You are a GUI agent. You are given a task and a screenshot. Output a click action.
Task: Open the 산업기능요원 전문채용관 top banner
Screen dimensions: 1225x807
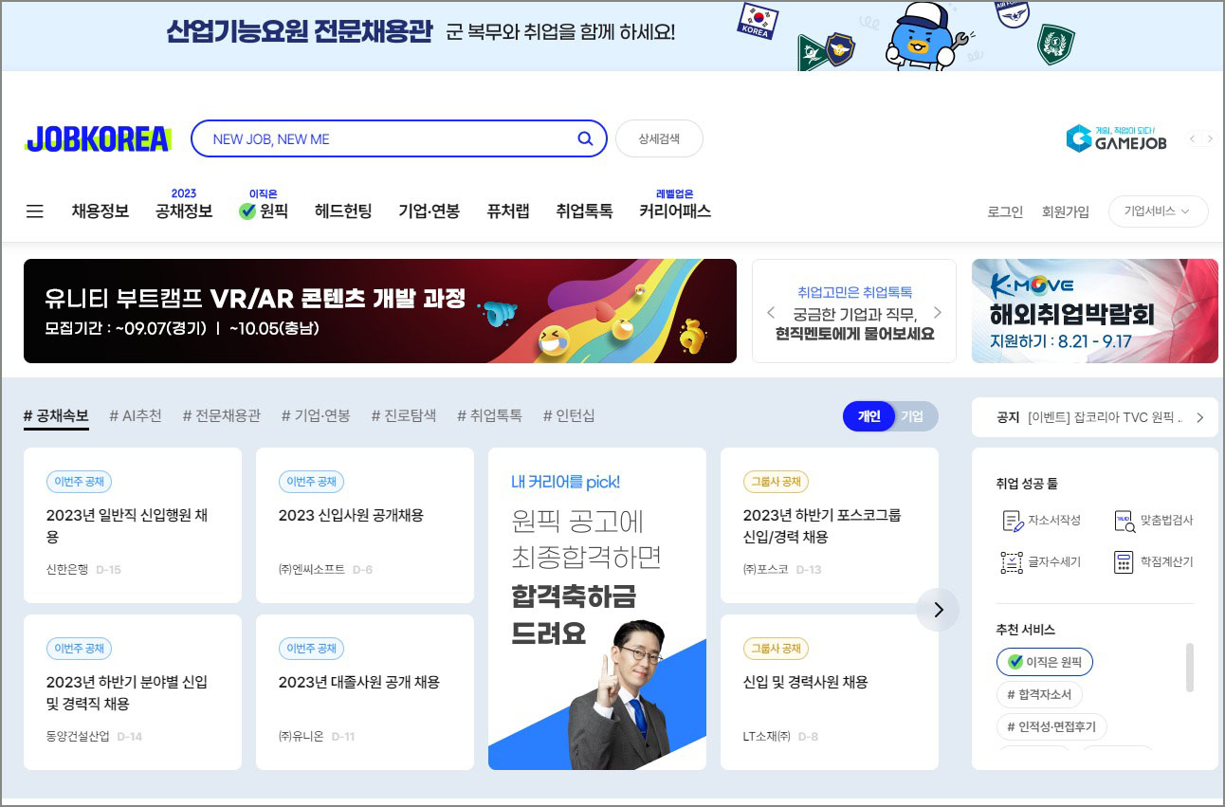[x=612, y=35]
